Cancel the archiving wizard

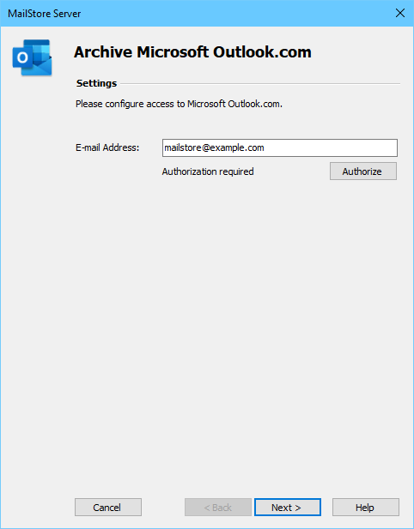click(108, 507)
